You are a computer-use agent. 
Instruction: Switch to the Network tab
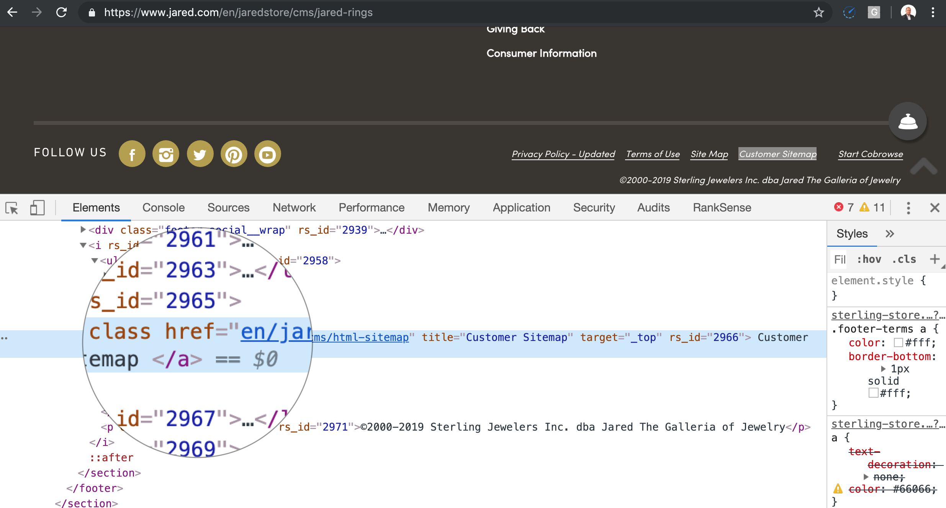click(294, 208)
